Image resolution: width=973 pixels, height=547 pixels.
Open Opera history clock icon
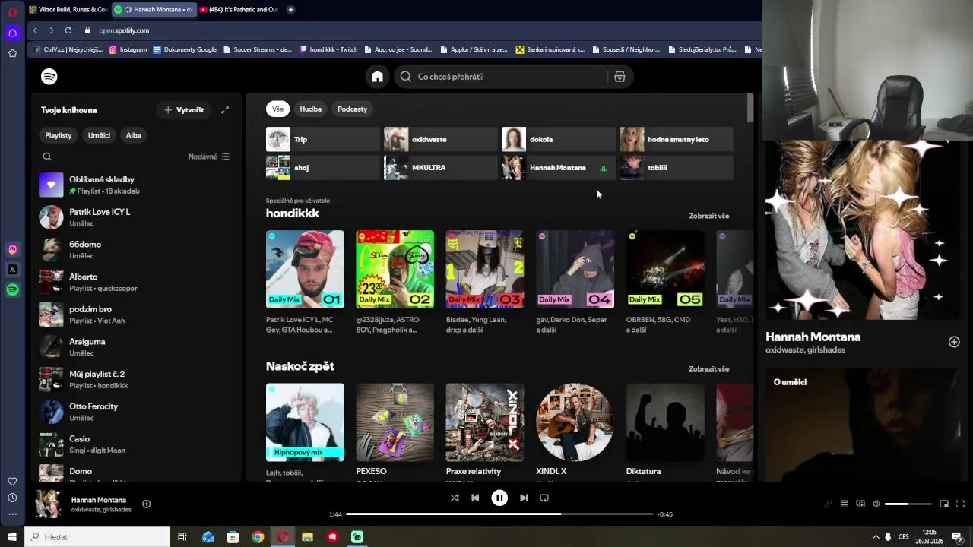pyautogui.click(x=12, y=498)
